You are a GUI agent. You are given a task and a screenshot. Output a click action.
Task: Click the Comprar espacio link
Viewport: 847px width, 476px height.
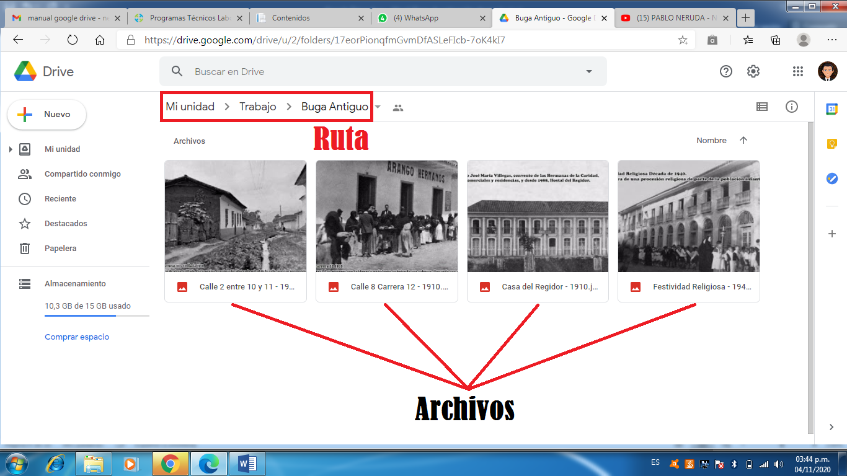click(77, 337)
